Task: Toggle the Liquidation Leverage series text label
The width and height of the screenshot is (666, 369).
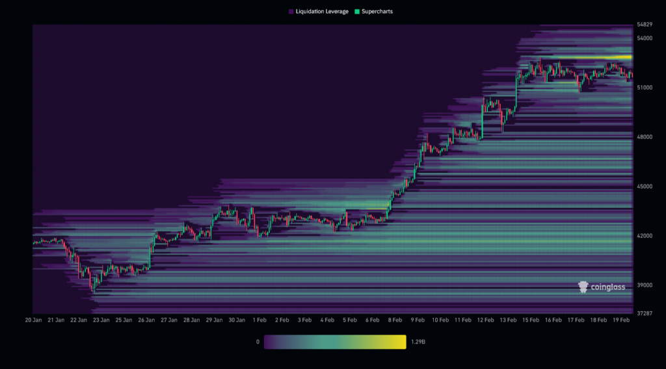Action: pyautogui.click(x=322, y=12)
